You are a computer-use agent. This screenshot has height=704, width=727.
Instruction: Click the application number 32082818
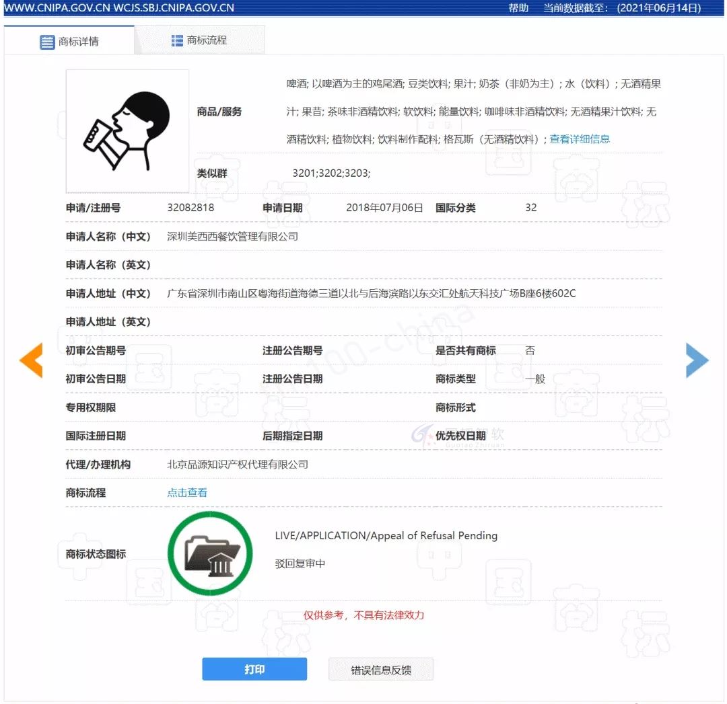click(x=191, y=208)
